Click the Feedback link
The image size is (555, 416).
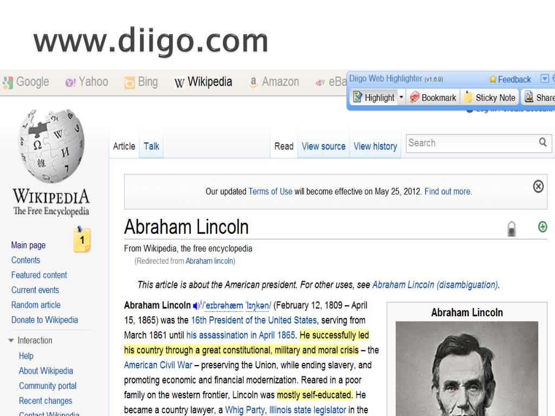[x=510, y=79]
